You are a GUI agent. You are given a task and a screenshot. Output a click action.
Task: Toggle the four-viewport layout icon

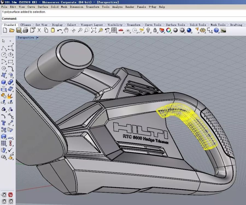pos(114,30)
